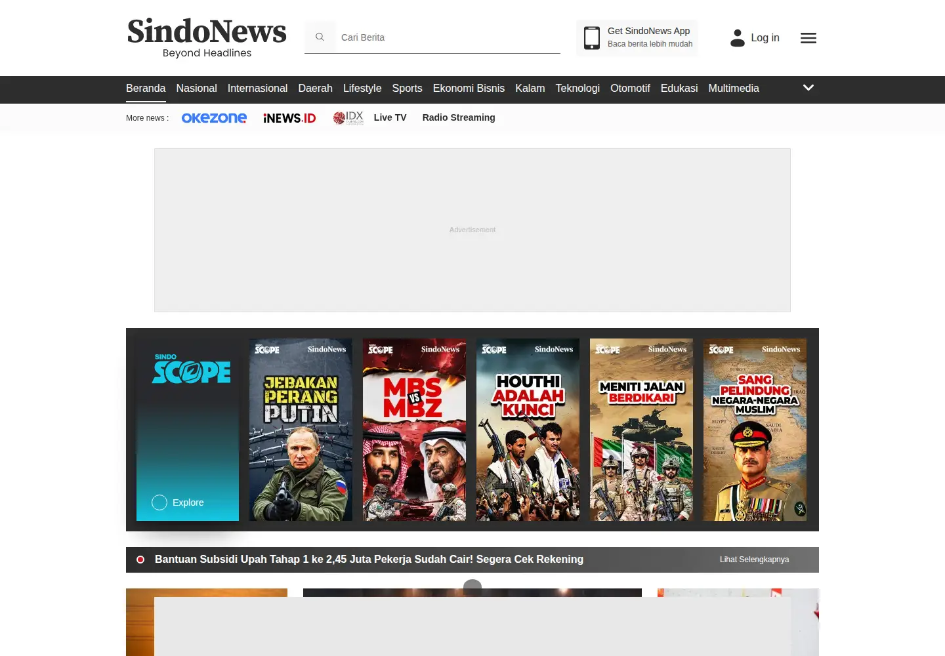
Task: Go to Lifestyle section
Action: coord(362,89)
